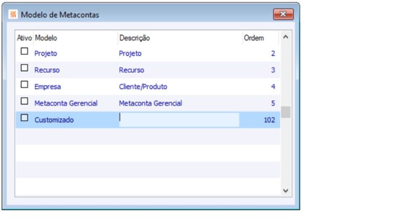393x221 pixels.
Task: Tick the Ativo checkbox for Empresa
Action: [24, 84]
